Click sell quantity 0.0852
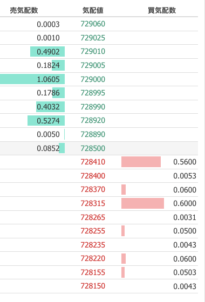Image resolution: width=205 pixels, height=302 pixels. pyautogui.click(x=48, y=148)
